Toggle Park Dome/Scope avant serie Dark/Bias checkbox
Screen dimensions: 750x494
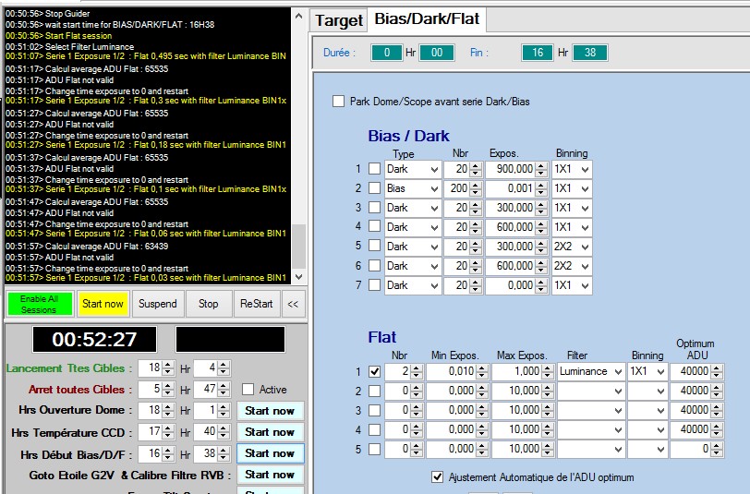(338, 102)
